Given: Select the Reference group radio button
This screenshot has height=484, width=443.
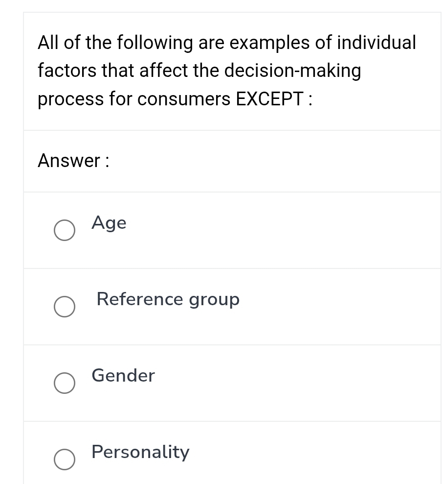Looking at the screenshot, I should tap(64, 307).
